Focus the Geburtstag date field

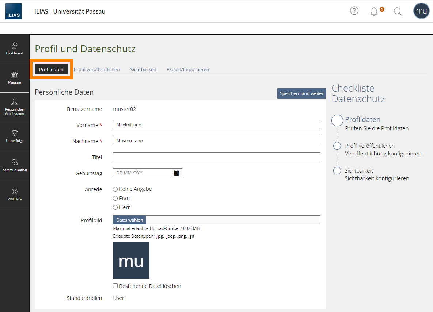(142, 173)
